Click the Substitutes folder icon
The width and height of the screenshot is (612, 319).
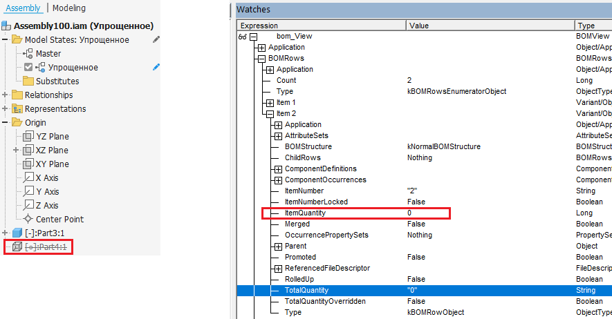coord(28,81)
